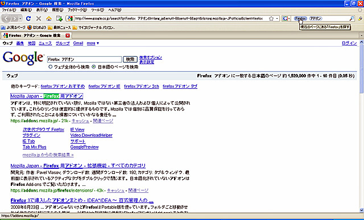Click the Stop loading X icon

[x=39, y=19]
